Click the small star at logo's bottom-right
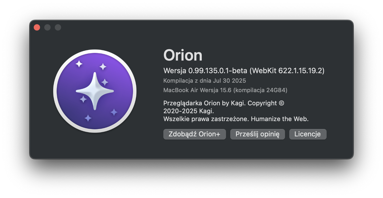The height and width of the screenshot is (198, 383). [114, 112]
